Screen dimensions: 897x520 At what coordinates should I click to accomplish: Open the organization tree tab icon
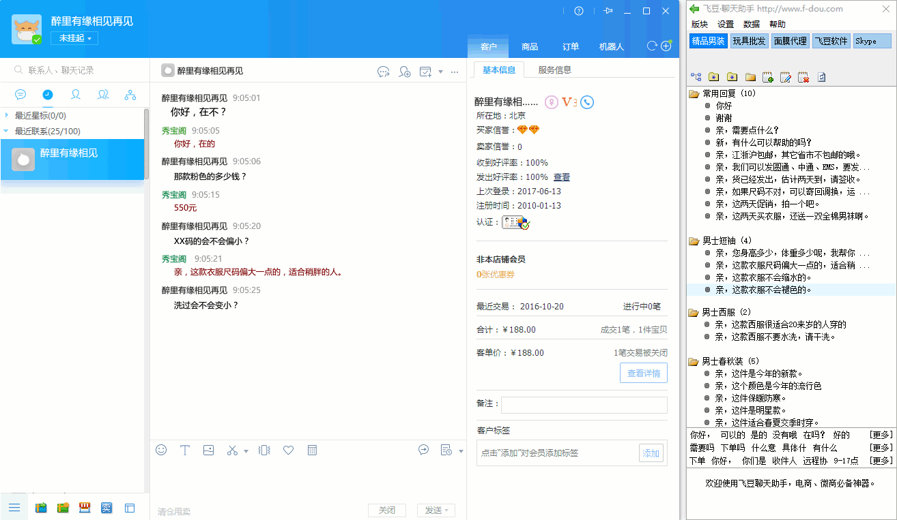(130, 95)
